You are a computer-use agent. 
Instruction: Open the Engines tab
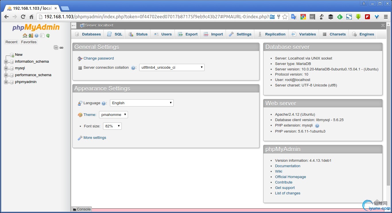pyautogui.click(x=363, y=34)
